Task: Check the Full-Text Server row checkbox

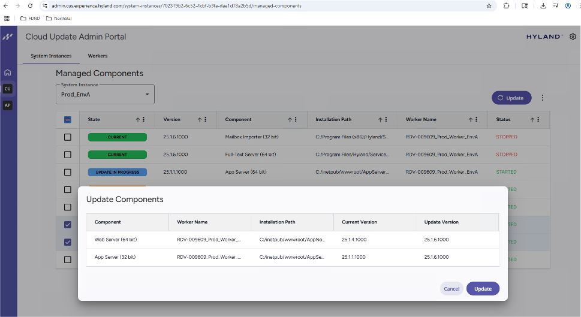Action: pyautogui.click(x=67, y=155)
